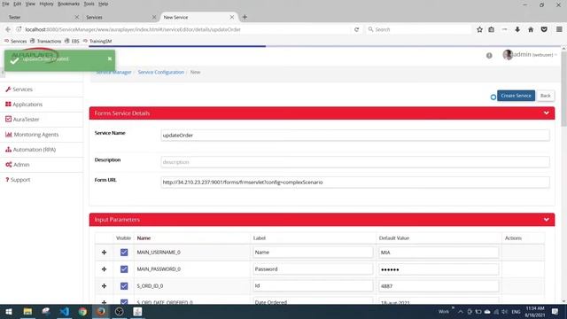This screenshot has width=567, height=319.
Task: Open the Tools menu
Action: point(89,4)
